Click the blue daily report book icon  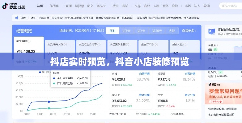(211, 31)
